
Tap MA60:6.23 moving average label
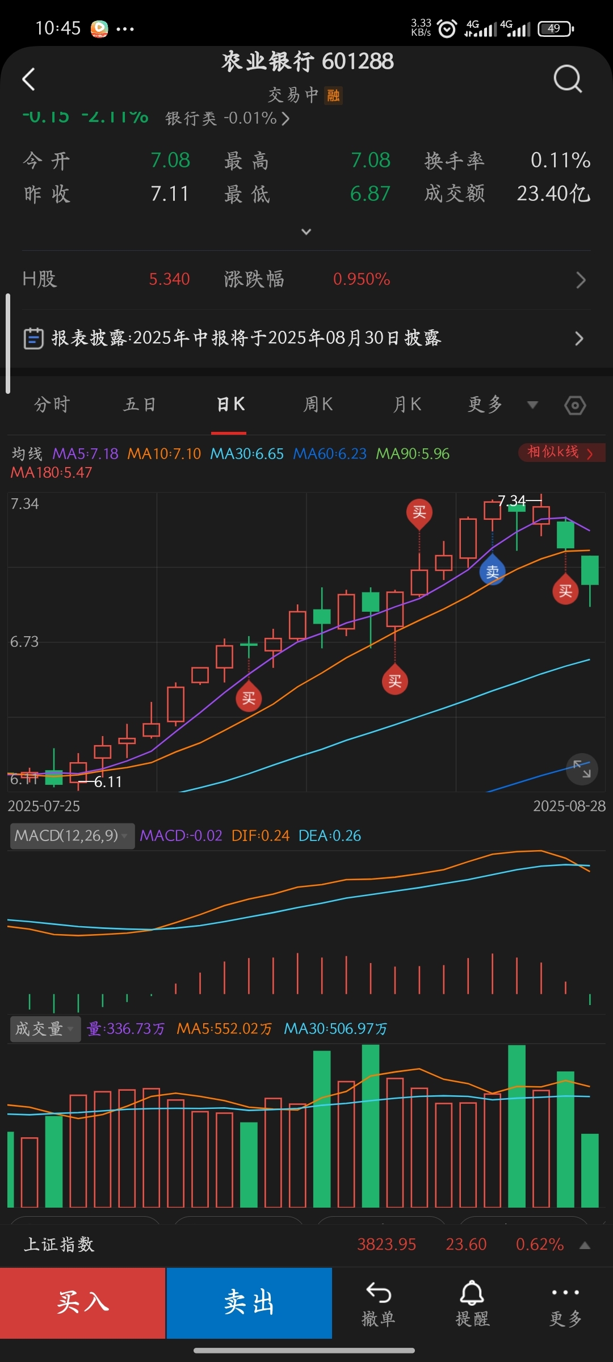pyautogui.click(x=330, y=454)
